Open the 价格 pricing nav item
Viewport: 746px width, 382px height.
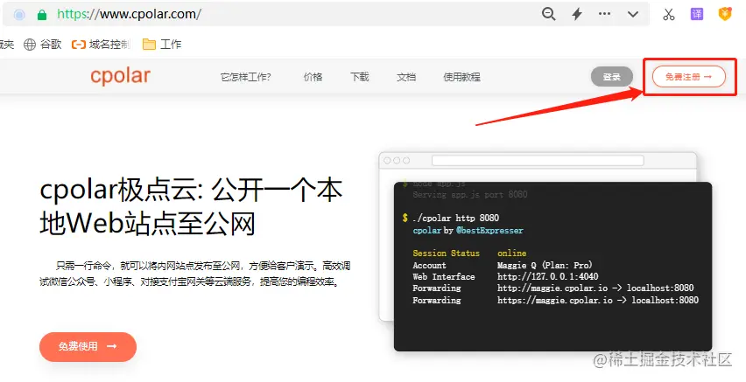click(x=313, y=77)
